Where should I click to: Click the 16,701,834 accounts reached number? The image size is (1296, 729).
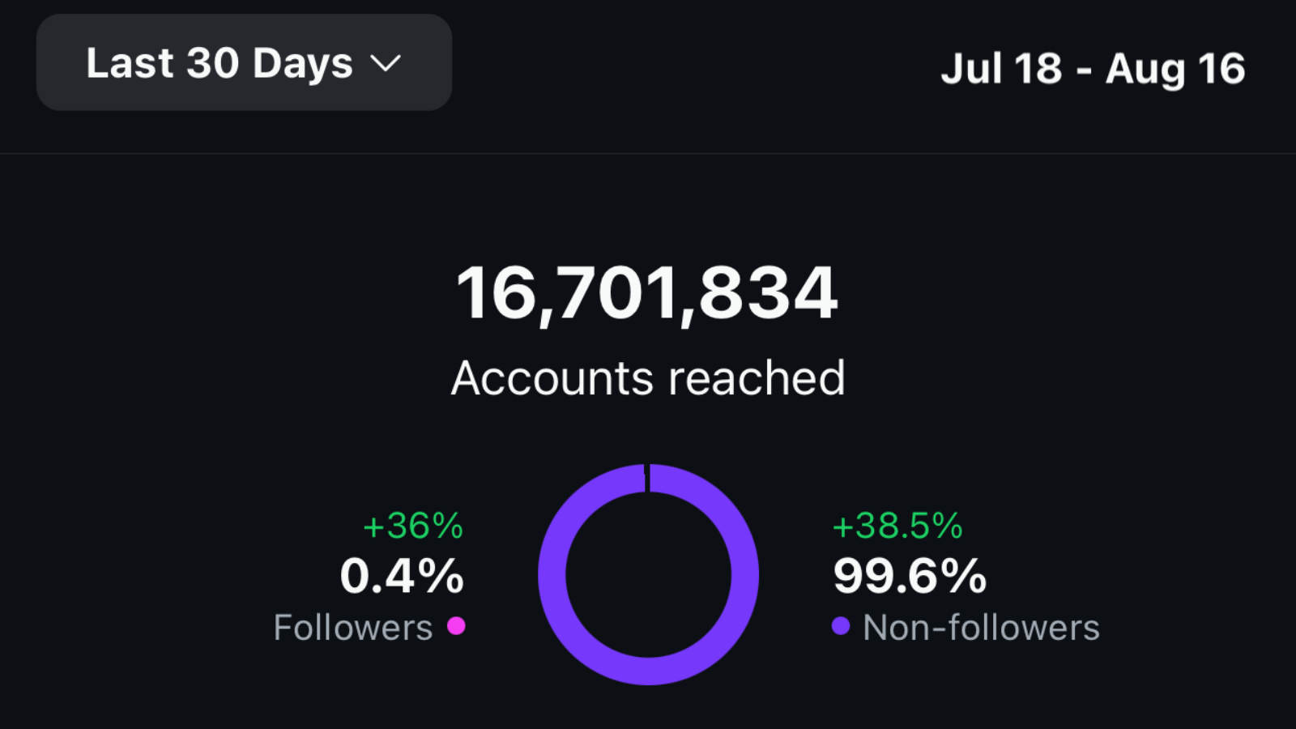[648, 296]
